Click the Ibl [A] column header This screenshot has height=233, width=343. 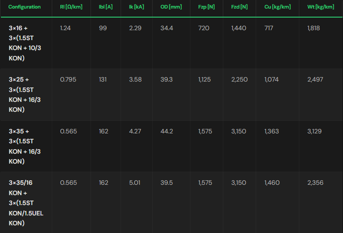(x=106, y=7)
